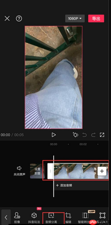Toggle 关闭原声 mute original sound
This screenshot has height=225, width=111.
19,171
